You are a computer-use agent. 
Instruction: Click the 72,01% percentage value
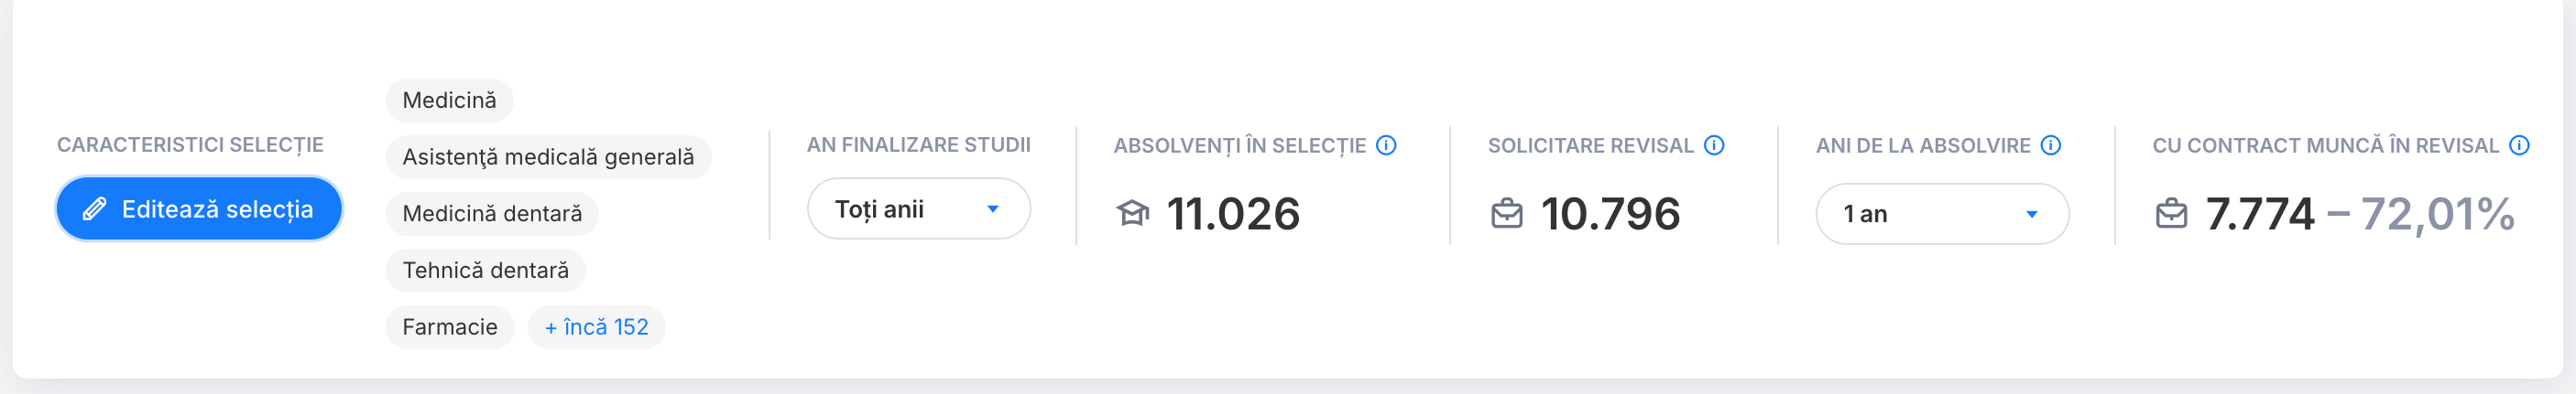tap(2437, 214)
